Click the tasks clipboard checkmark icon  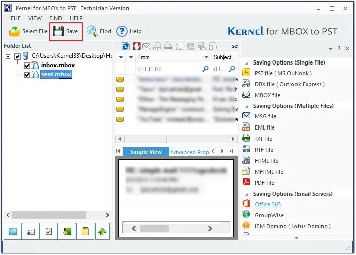[x=49, y=231]
